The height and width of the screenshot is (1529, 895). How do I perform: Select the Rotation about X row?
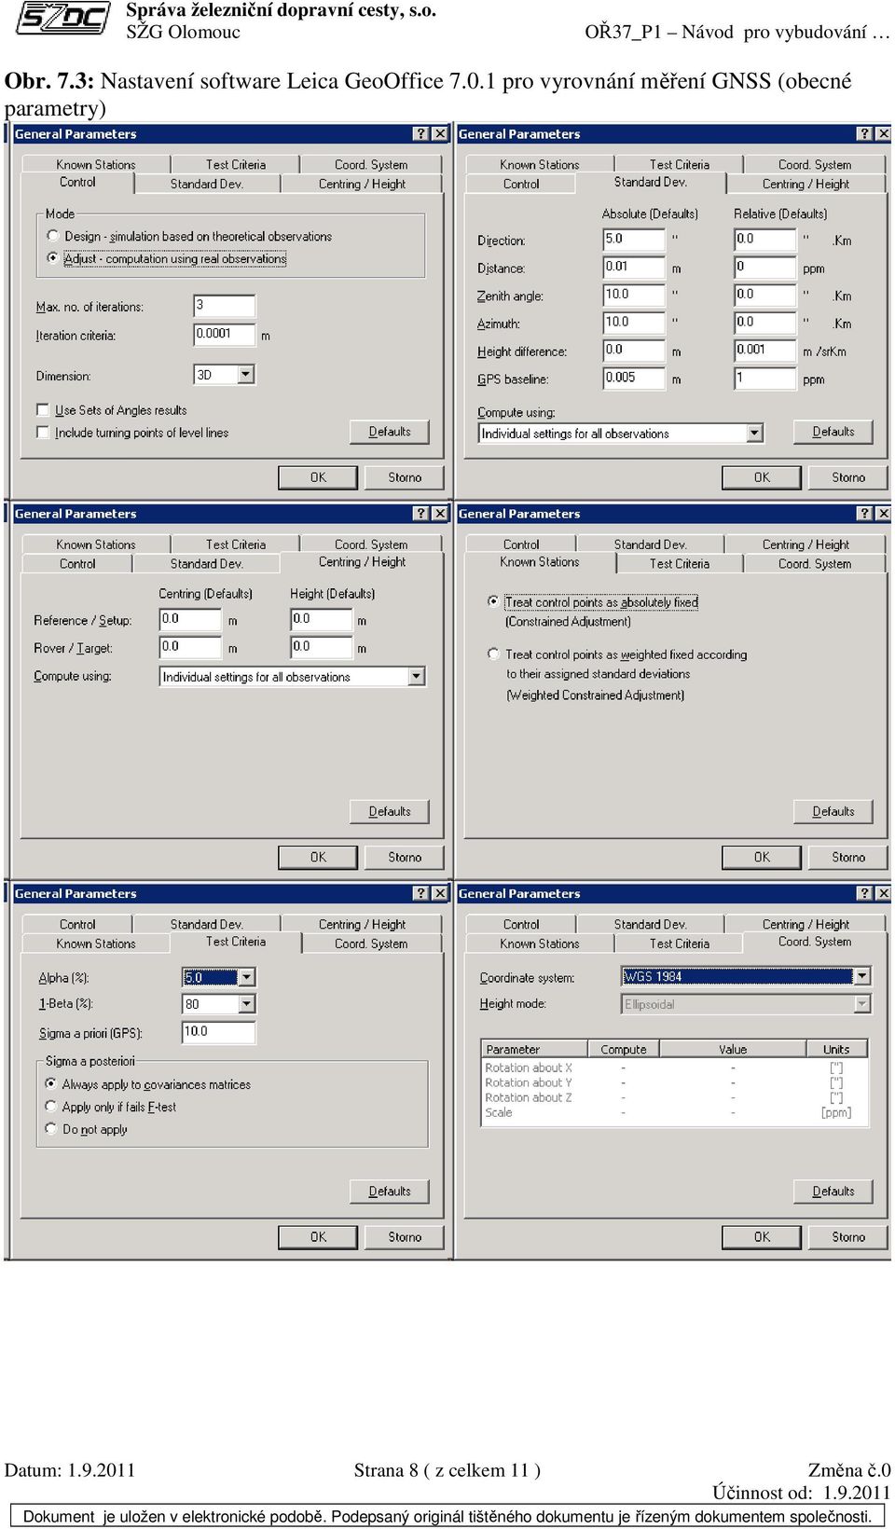(675, 1068)
